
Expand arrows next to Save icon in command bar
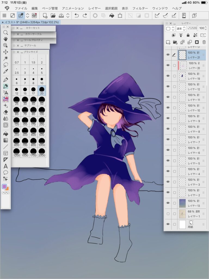[x=68, y=16]
